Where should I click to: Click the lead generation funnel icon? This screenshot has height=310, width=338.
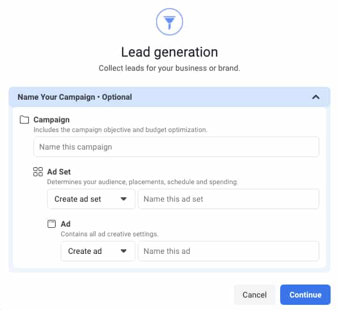pyautogui.click(x=170, y=22)
